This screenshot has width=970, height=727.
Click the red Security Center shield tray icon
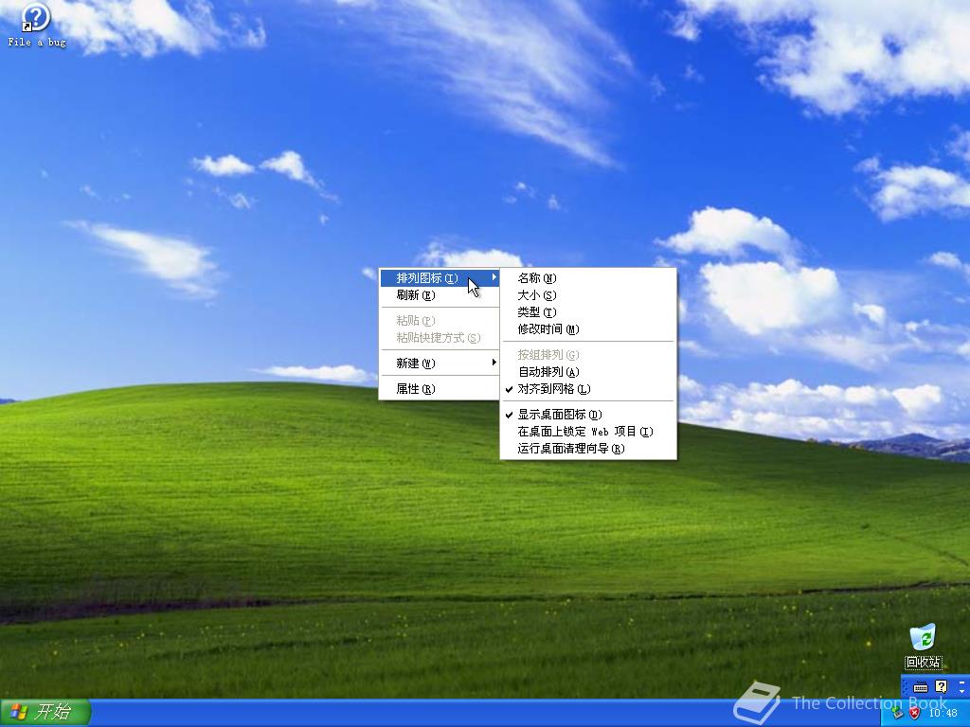(914, 713)
